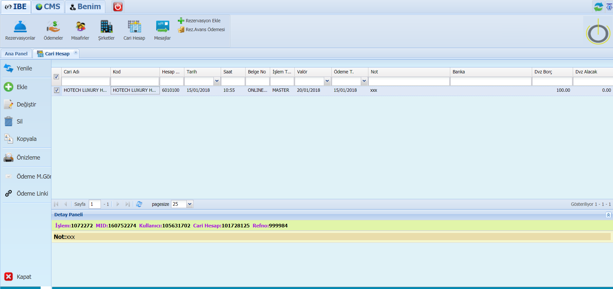Sort by the Banka column header
This screenshot has height=289, width=613.
point(491,72)
